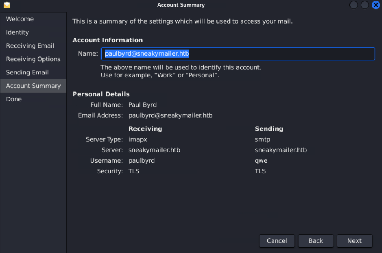Click the Full Name value Paul Byrd
382x253 pixels.
(x=142, y=105)
